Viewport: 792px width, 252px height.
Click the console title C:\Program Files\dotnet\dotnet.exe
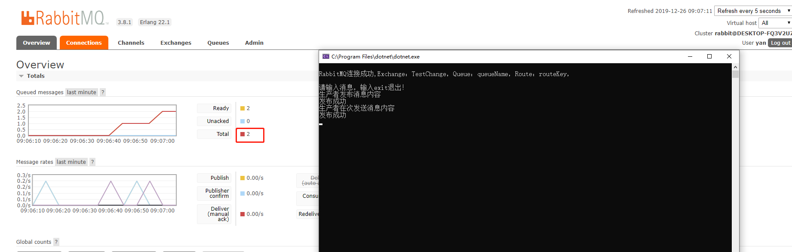(x=375, y=56)
